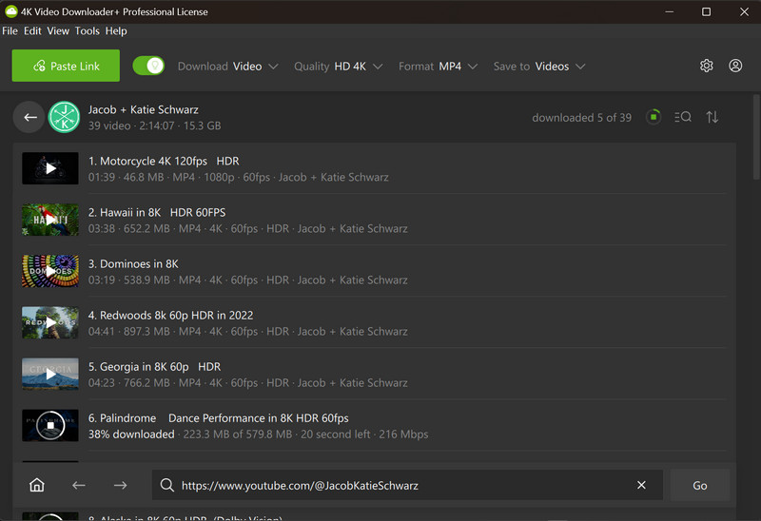Click the green Paste Link button
This screenshot has width=761, height=521.
66,66
